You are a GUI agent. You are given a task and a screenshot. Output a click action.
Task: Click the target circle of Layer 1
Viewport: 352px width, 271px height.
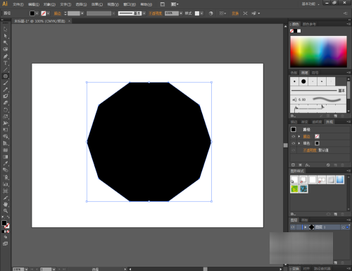(x=344, y=227)
